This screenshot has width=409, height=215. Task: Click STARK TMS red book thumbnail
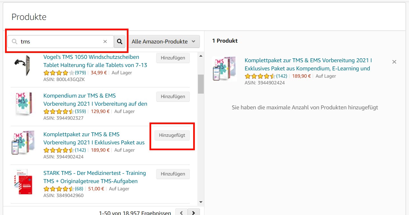click(x=23, y=182)
